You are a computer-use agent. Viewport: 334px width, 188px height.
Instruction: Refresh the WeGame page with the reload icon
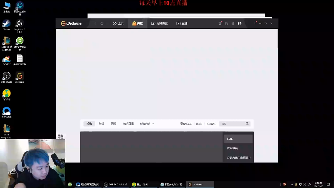[x=102, y=23]
